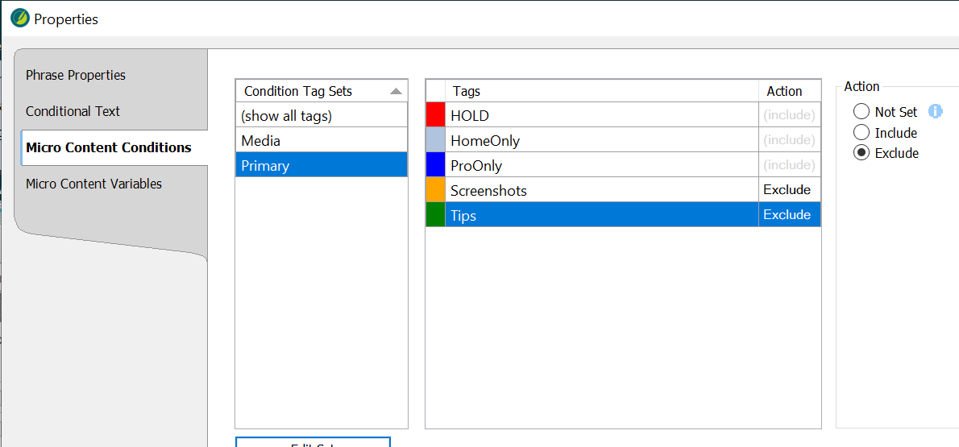Click the Flare leaf icon in title bar
The image size is (959, 447).
20,19
